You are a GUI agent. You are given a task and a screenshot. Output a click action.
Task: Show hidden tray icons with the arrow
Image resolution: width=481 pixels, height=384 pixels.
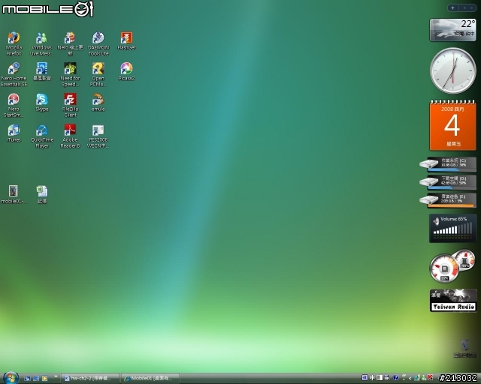[410, 379]
